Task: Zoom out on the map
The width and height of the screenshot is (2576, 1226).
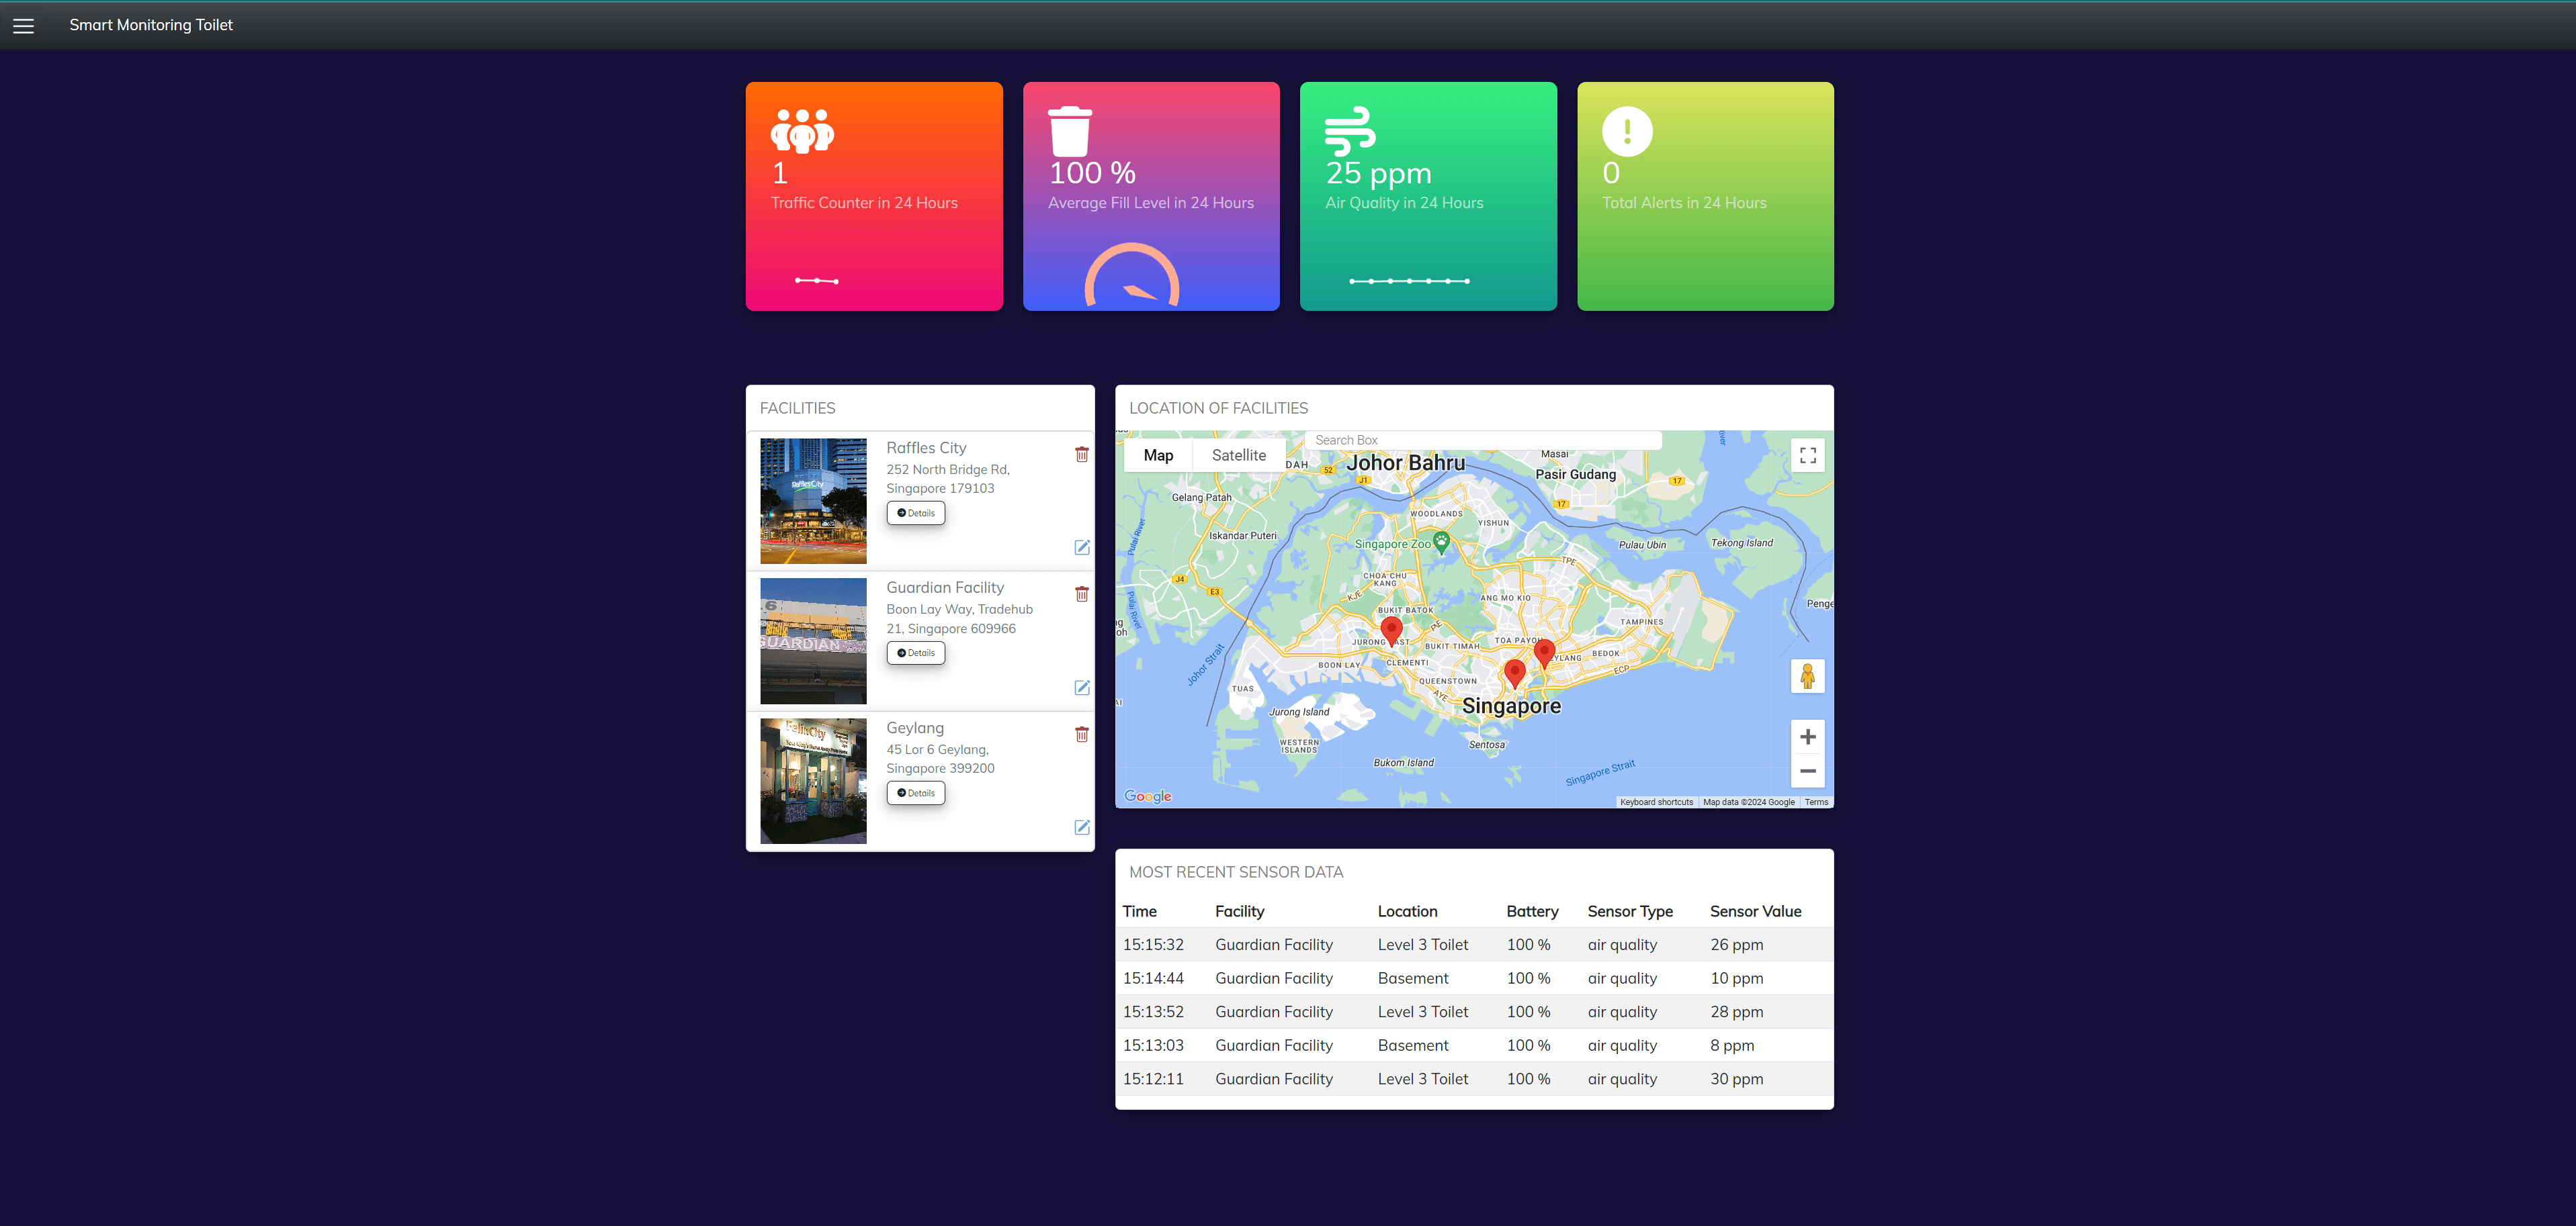Action: click(x=1807, y=771)
